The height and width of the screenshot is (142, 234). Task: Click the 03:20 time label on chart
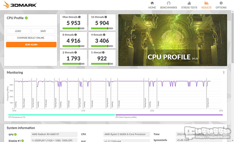[x=152, y=111]
